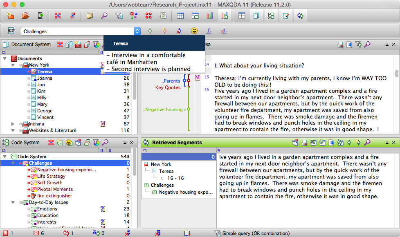Click the 16 - 16 segment position link

coord(175,178)
